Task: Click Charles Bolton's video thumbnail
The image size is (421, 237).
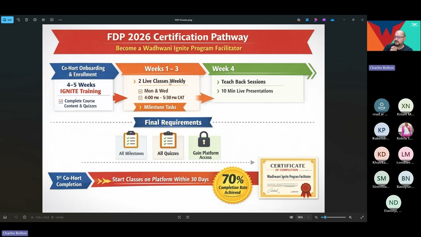Action: [x=394, y=36]
